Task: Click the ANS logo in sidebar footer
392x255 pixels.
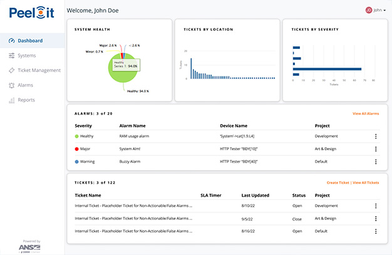Action: [29, 247]
